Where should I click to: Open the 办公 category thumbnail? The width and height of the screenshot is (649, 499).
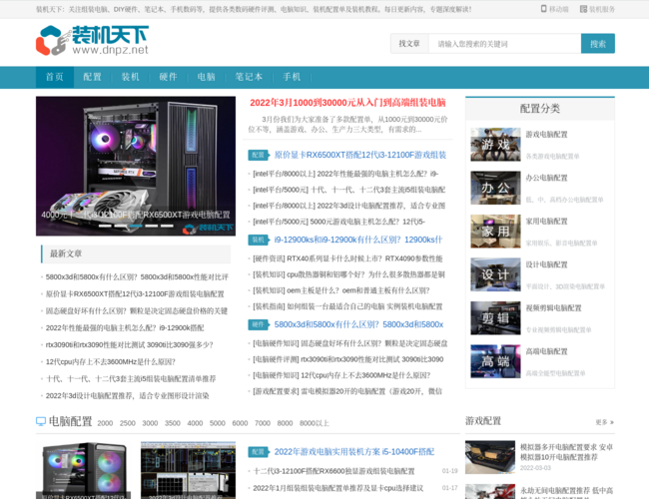coord(495,188)
